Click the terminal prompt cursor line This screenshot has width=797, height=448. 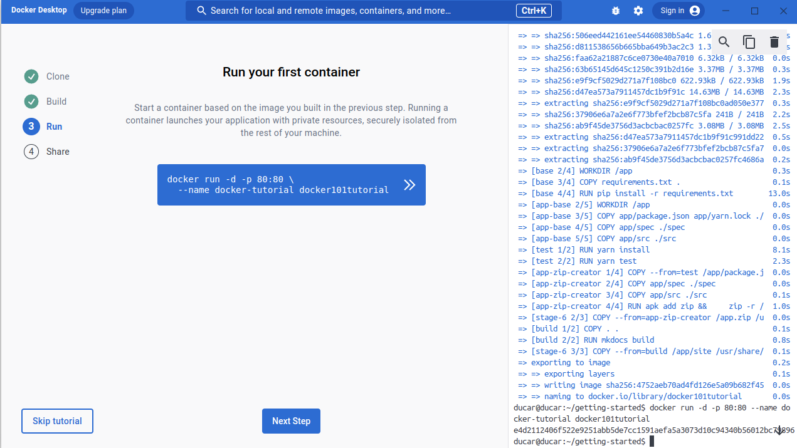coord(584,442)
